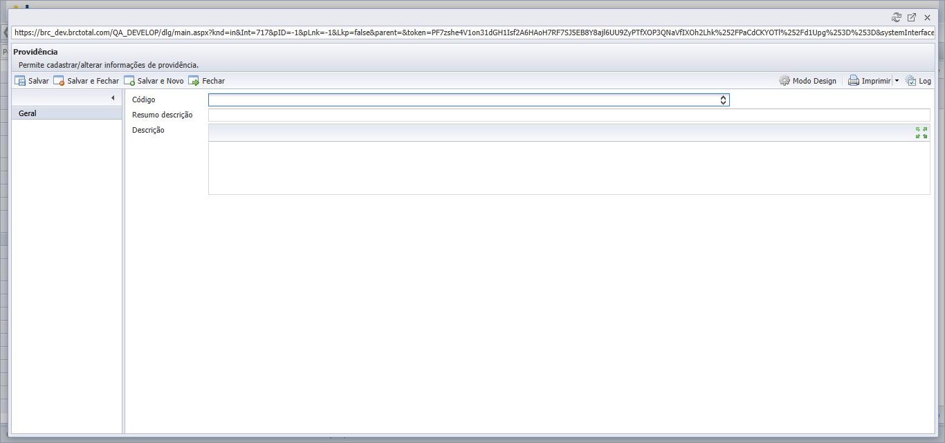This screenshot has width=945, height=443.
Task: Click the 'Permite cadastrar/alterar informações de providência.' text
Action: [109, 65]
